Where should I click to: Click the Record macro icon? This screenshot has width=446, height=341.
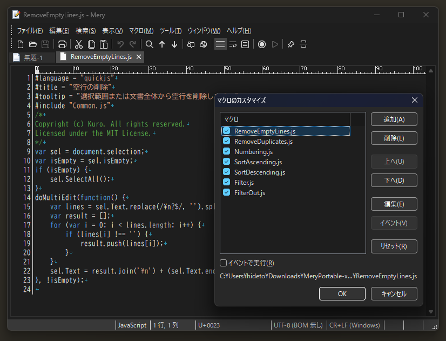coord(262,44)
